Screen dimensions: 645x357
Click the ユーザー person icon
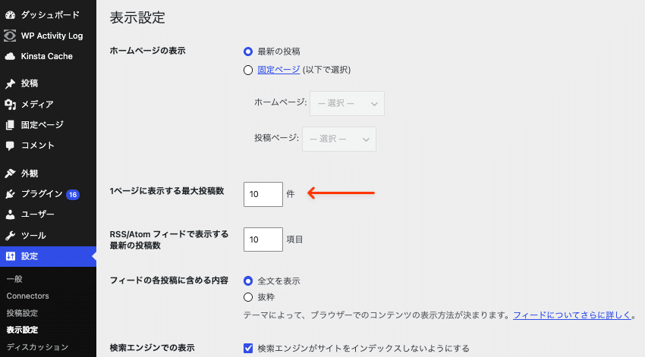click(x=11, y=215)
